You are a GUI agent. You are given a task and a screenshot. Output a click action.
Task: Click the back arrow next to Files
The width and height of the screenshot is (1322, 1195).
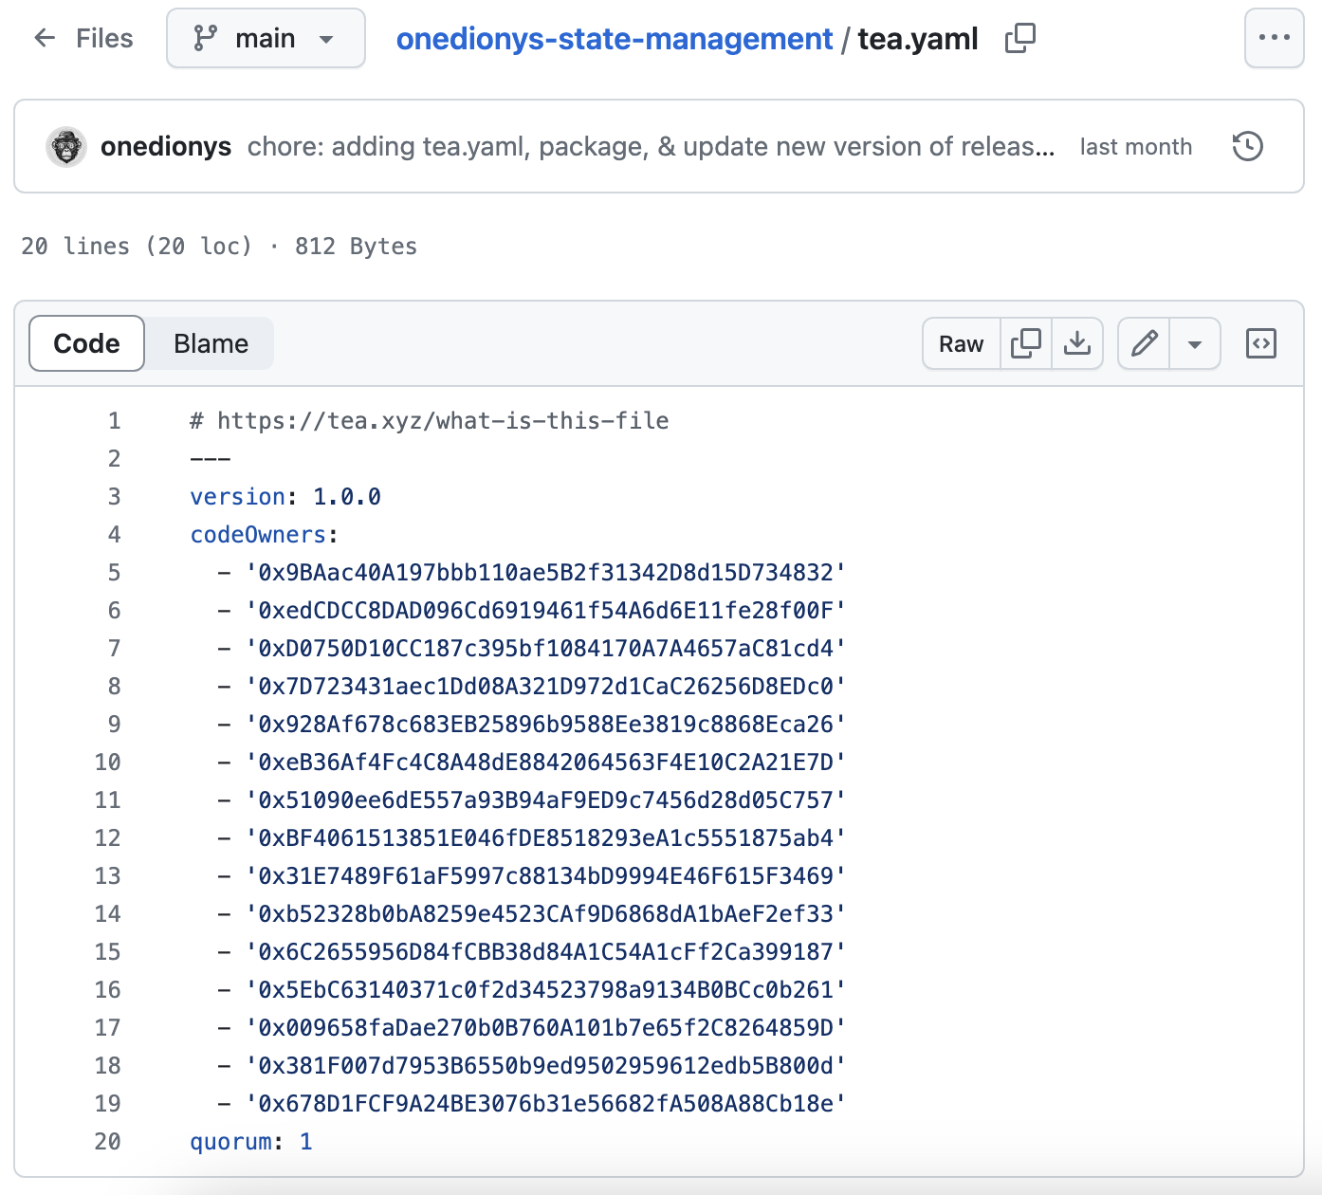[44, 38]
